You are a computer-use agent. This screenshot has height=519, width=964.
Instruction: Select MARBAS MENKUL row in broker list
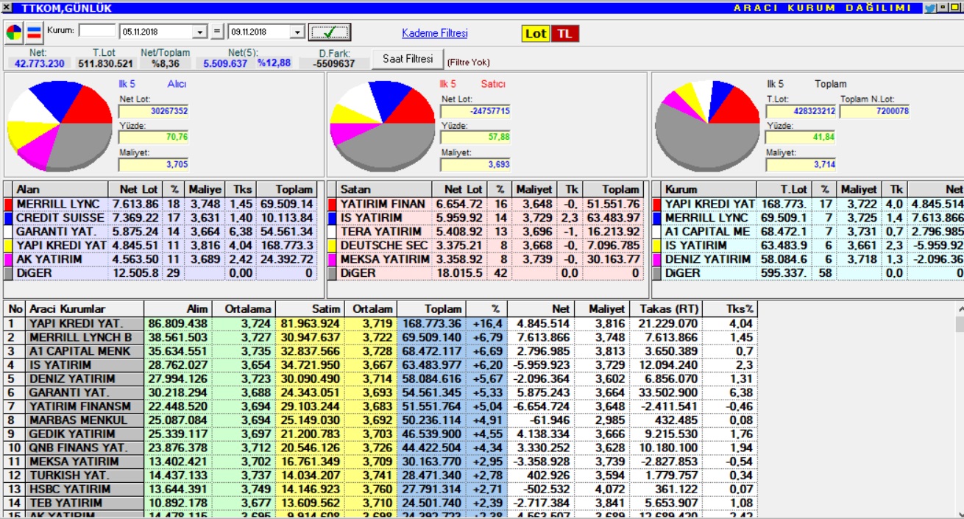point(381,420)
